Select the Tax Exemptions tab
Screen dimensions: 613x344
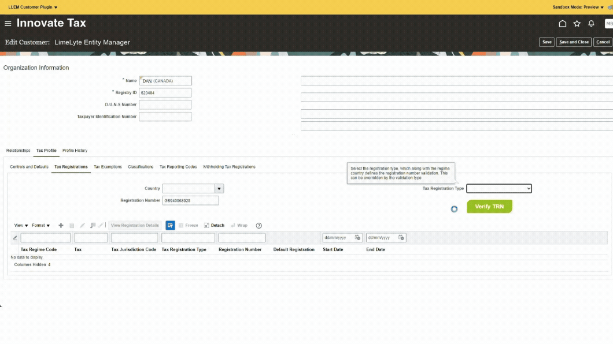point(108,167)
